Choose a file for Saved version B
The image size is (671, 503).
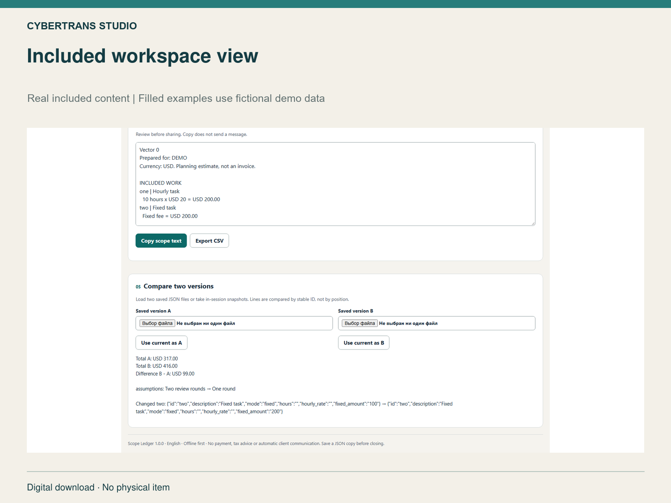coord(360,323)
